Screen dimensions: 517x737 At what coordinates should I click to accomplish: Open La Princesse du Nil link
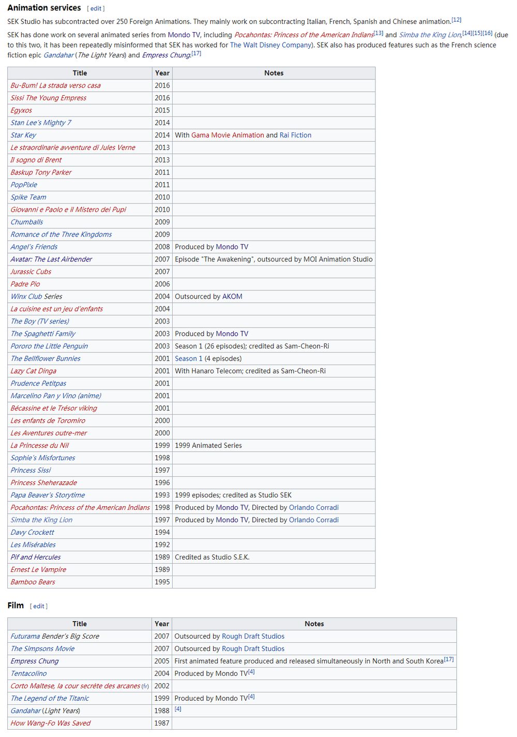(40, 446)
